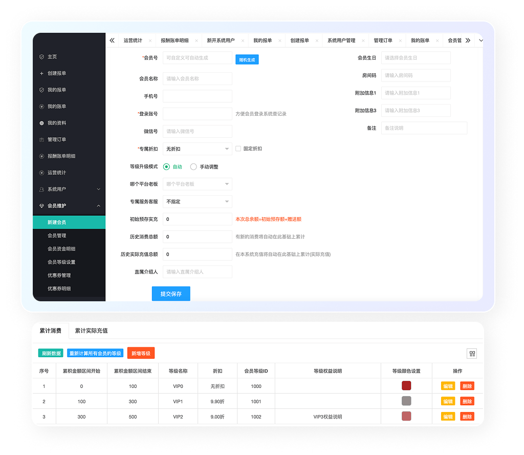Screen dimensions: 524x455
Task: Click the diamond icon beside 会员维护
Action: tap(42, 205)
